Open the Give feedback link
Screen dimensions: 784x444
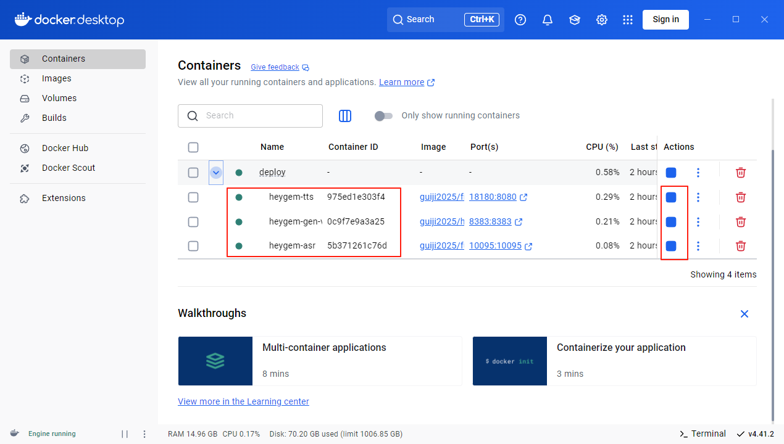(x=275, y=67)
